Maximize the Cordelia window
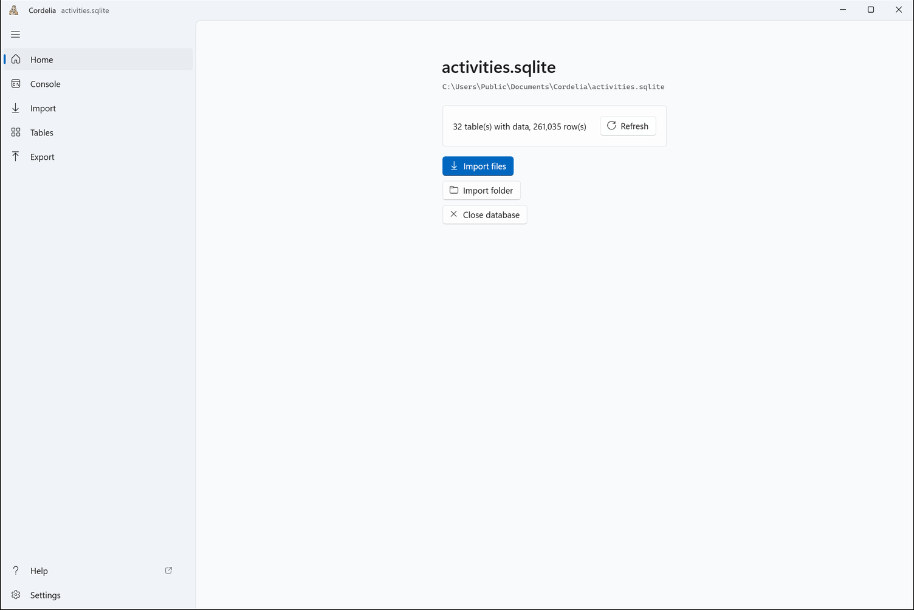This screenshot has height=610, width=914. click(x=871, y=10)
